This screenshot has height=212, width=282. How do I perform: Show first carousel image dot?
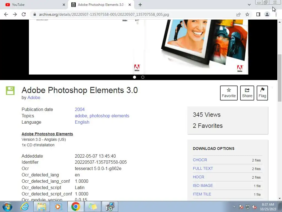point(134,77)
